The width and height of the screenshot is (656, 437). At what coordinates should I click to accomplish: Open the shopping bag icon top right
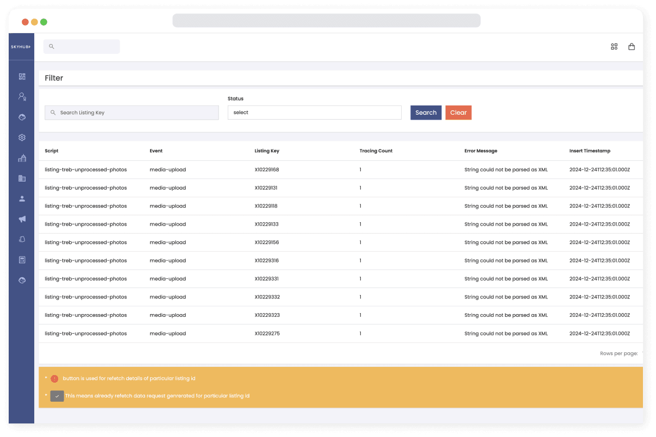[632, 47]
